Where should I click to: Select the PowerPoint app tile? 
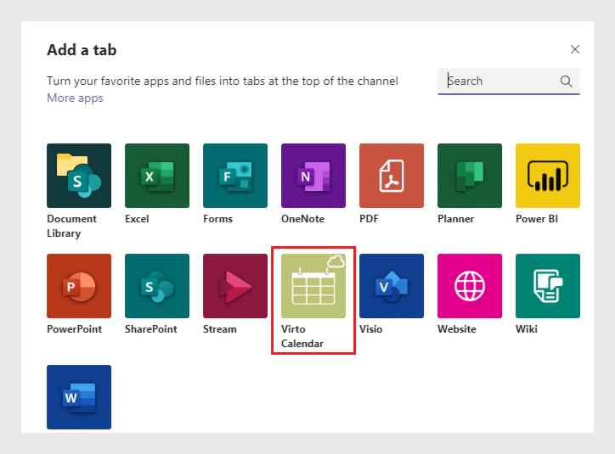pos(79,286)
